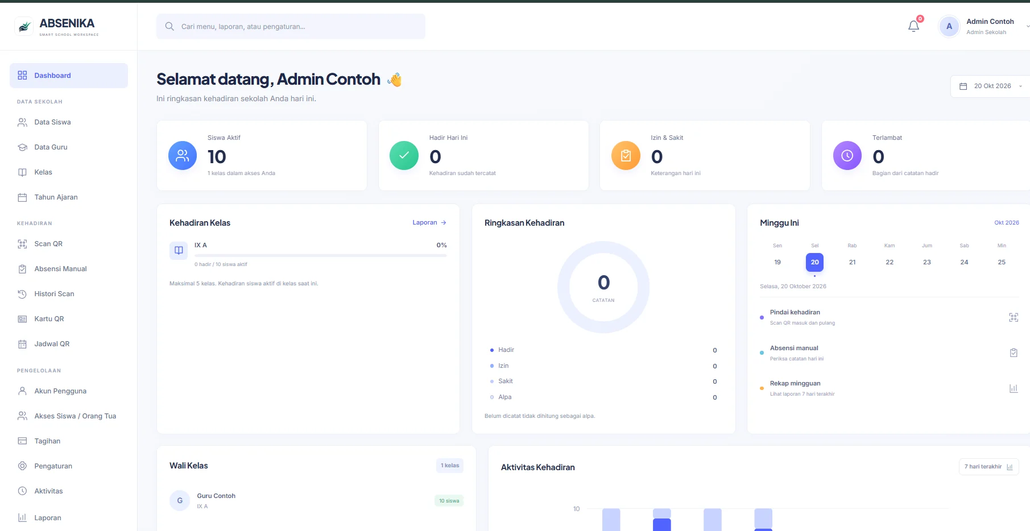Click the Absenika logo icon

point(24,26)
